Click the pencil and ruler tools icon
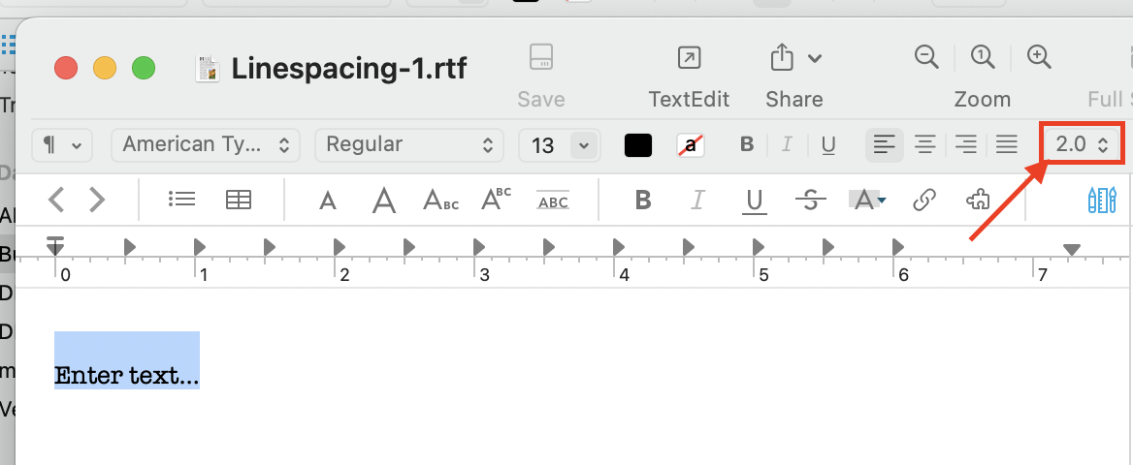Image resolution: width=1133 pixels, height=465 pixels. click(x=1102, y=200)
